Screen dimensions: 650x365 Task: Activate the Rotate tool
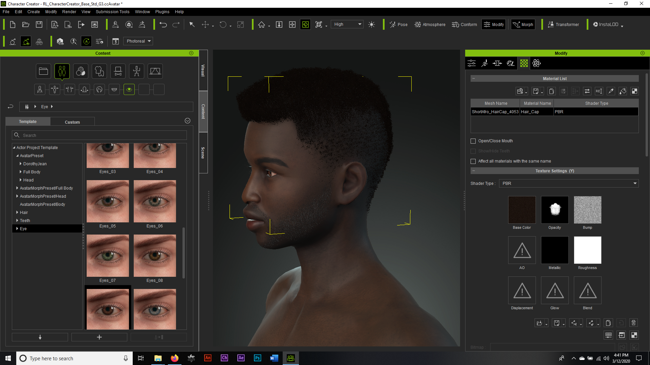[223, 24]
